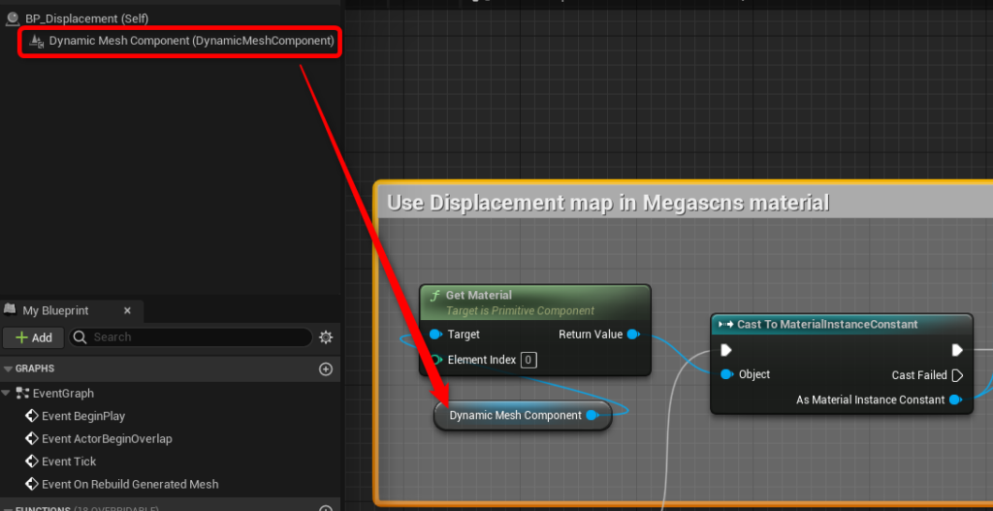993x511 pixels.
Task: Collapse the EventGraph tree entry
Action: 7,394
